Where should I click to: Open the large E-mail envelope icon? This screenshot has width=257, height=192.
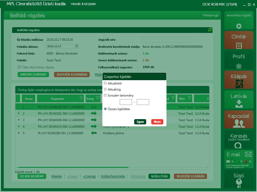(248, 154)
